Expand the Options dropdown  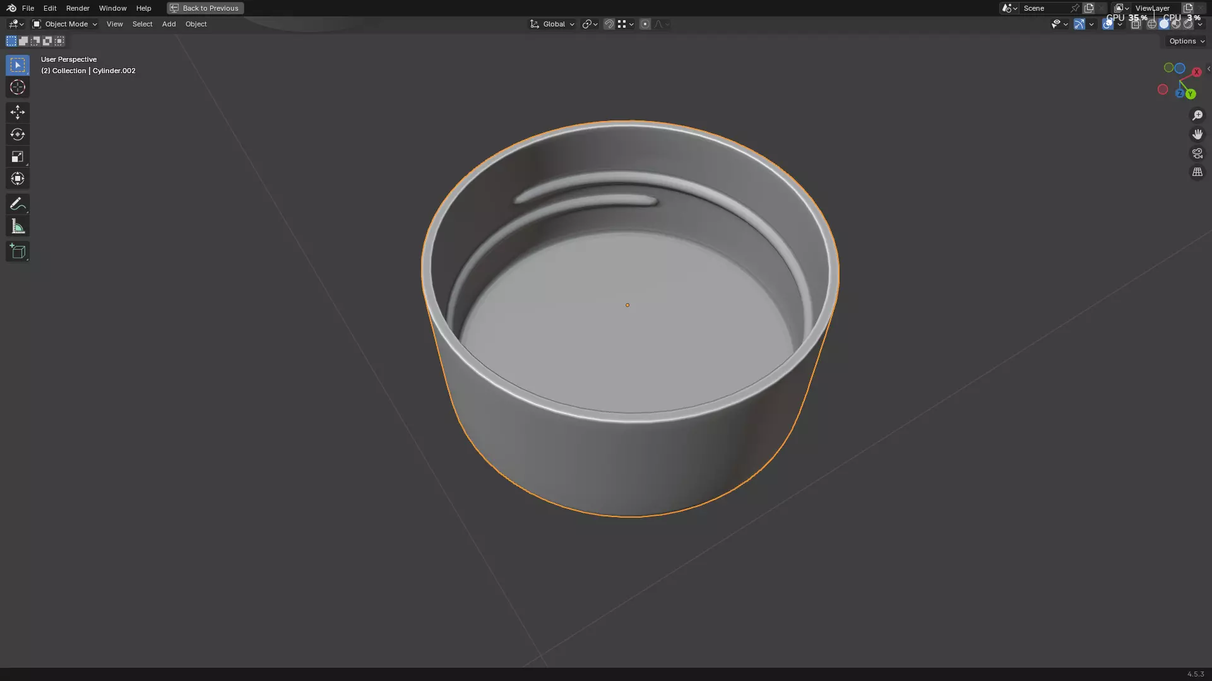click(1186, 41)
